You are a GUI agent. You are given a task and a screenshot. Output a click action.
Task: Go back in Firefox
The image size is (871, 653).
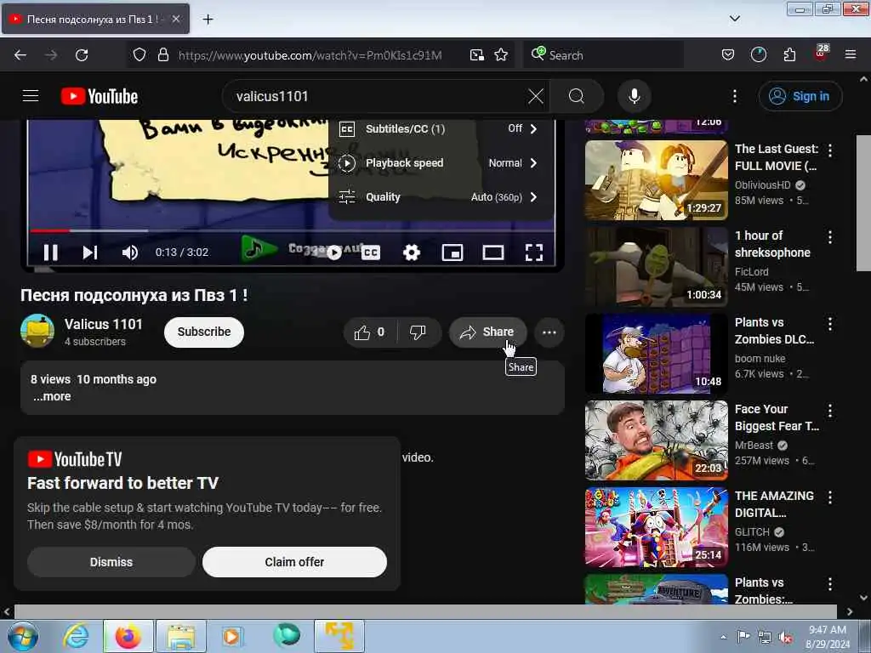tap(20, 55)
